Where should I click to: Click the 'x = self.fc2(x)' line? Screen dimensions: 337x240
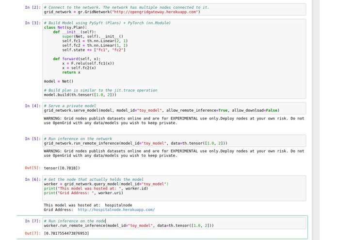pos(79,68)
